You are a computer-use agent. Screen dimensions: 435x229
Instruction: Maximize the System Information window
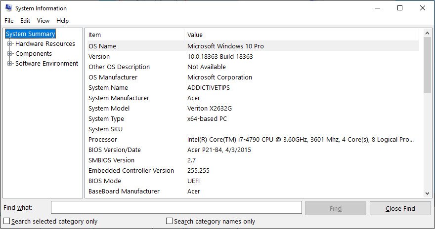click(x=400, y=8)
